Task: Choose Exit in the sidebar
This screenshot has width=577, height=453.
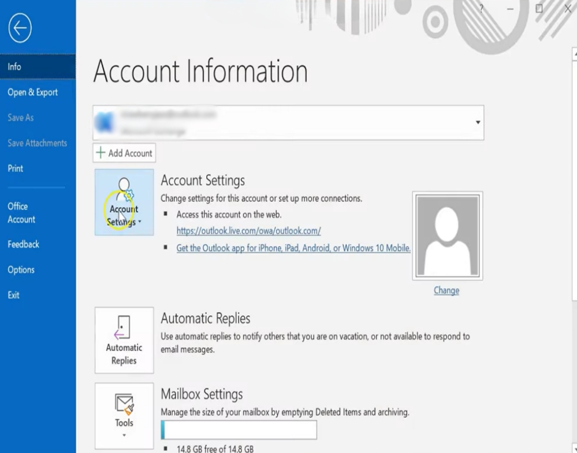Action: pos(38,295)
